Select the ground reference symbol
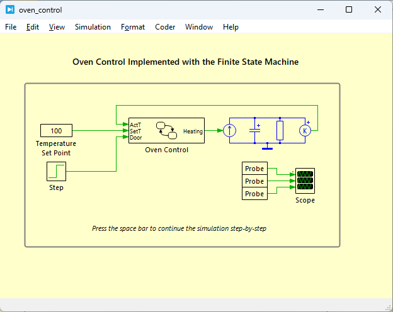The image size is (393, 312). (267, 147)
